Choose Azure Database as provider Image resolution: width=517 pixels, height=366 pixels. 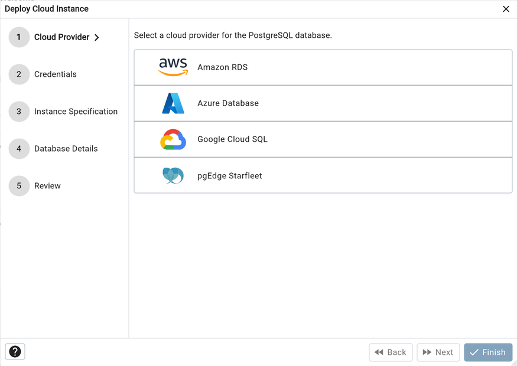(323, 103)
